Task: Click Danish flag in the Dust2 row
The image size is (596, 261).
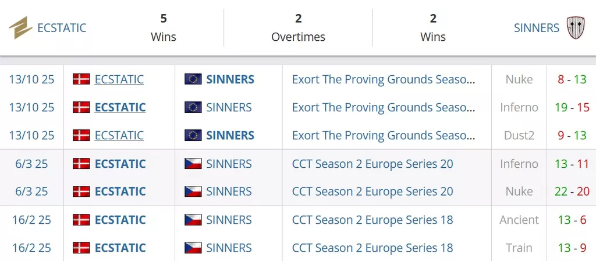Action: [81, 135]
